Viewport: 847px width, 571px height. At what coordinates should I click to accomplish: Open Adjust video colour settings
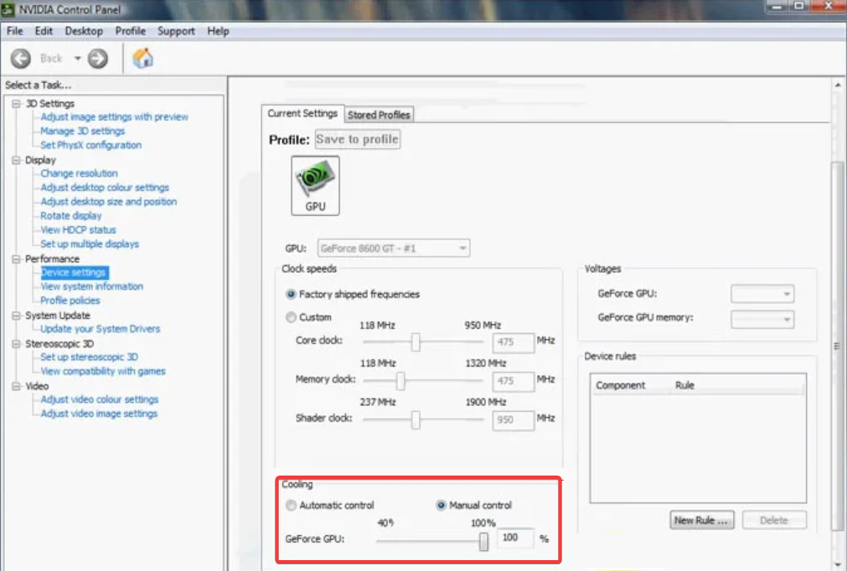100,399
